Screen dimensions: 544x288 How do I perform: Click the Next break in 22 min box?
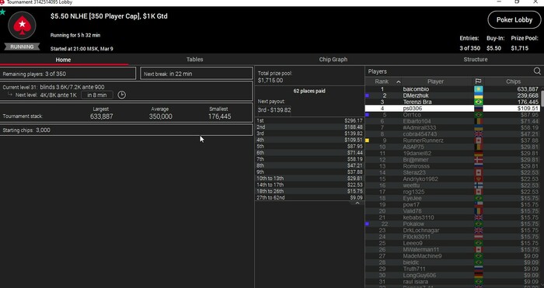pyautogui.click(x=197, y=74)
